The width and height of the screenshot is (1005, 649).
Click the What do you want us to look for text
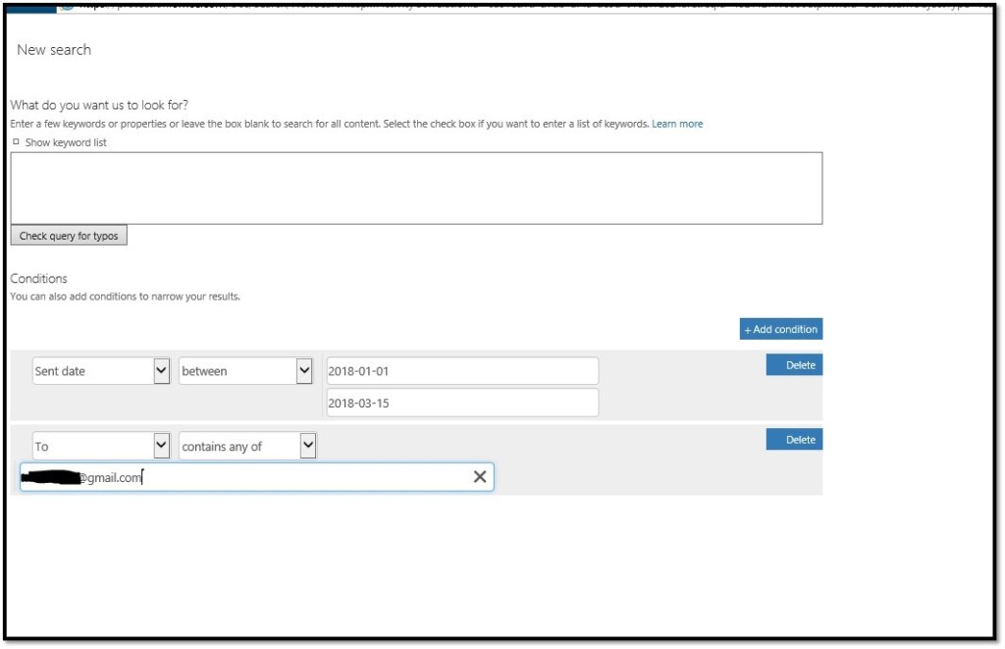(98, 105)
